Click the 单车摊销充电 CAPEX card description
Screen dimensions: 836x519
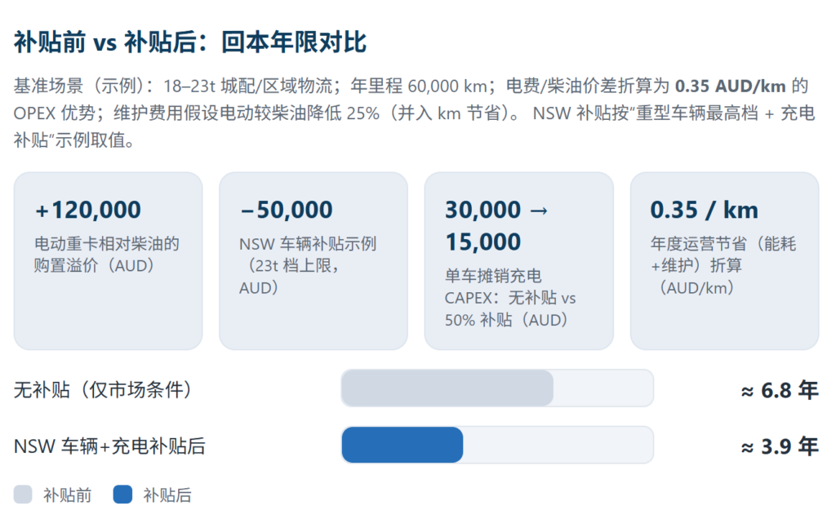click(x=510, y=298)
